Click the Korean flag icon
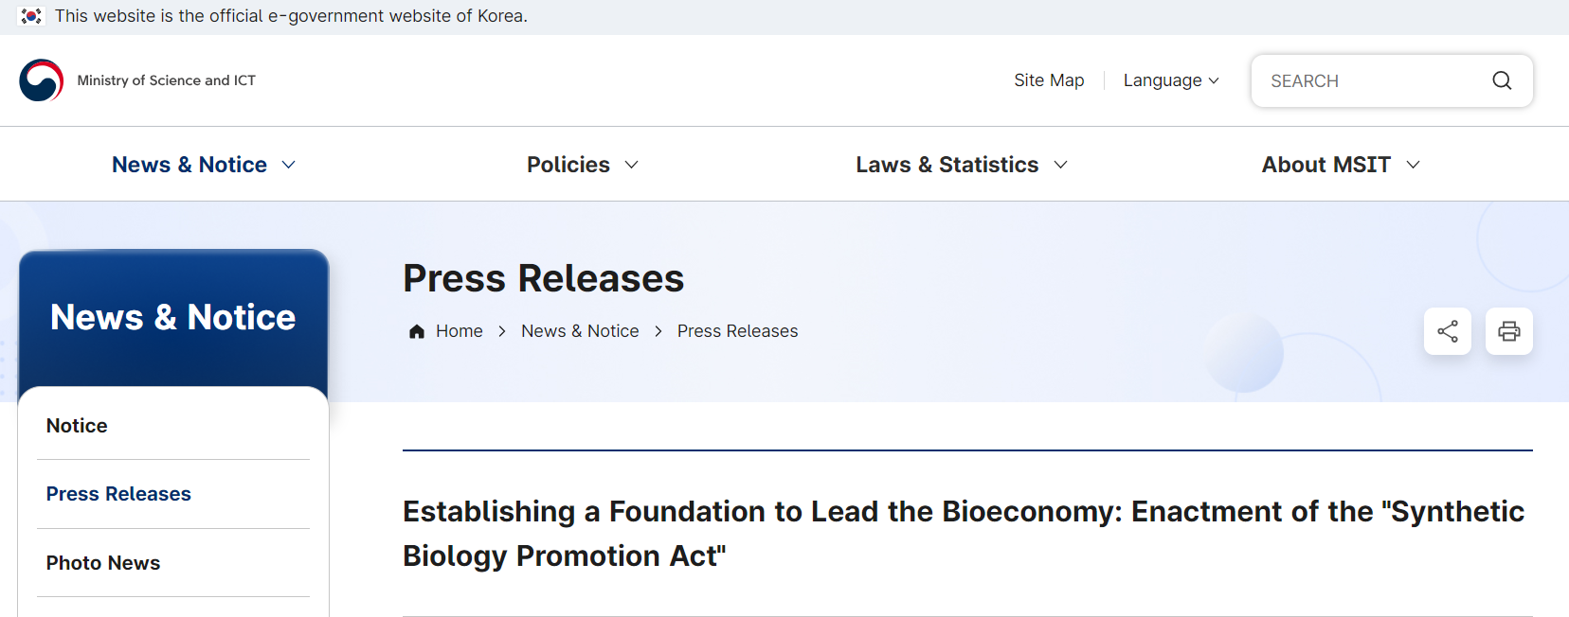The width and height of the screenshot is (1569, 617). tap(31, 16)
